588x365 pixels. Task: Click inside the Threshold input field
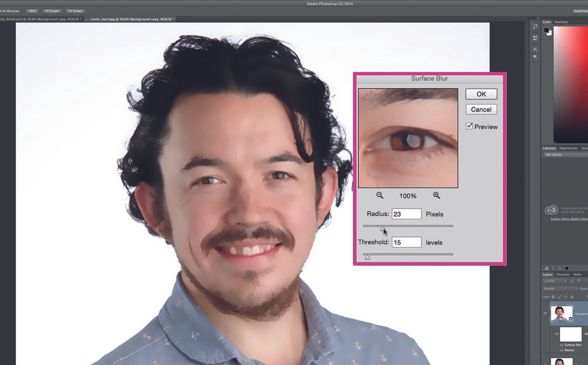[407, 242]
